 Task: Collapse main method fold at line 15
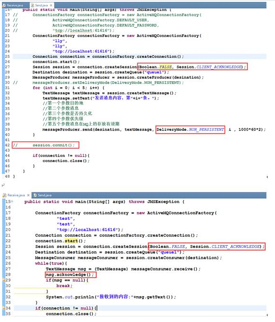pos(12,202)
